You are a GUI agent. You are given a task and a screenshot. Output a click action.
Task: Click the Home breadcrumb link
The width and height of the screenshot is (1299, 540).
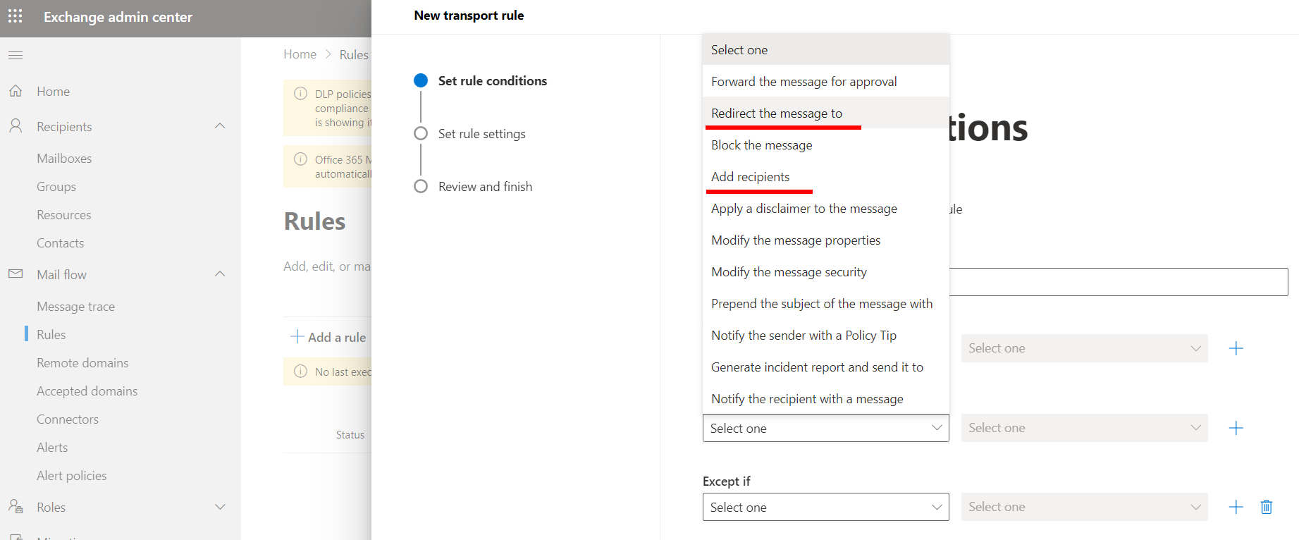tap(300, 54)
